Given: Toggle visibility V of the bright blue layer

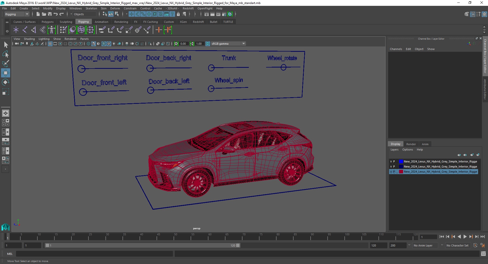Looking at the screenshot, I should point(391,161).
